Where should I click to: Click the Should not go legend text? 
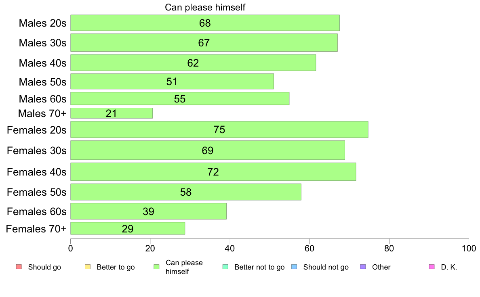(x=326, y=267)
